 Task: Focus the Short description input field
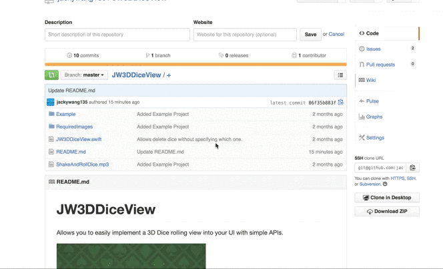pyautogui.click(x=117, y=35)
